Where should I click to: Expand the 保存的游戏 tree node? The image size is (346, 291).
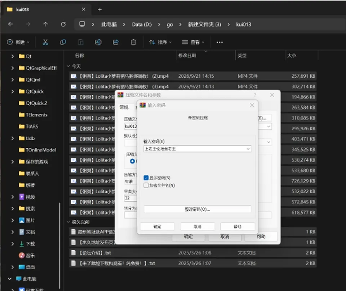pos(13,162)
